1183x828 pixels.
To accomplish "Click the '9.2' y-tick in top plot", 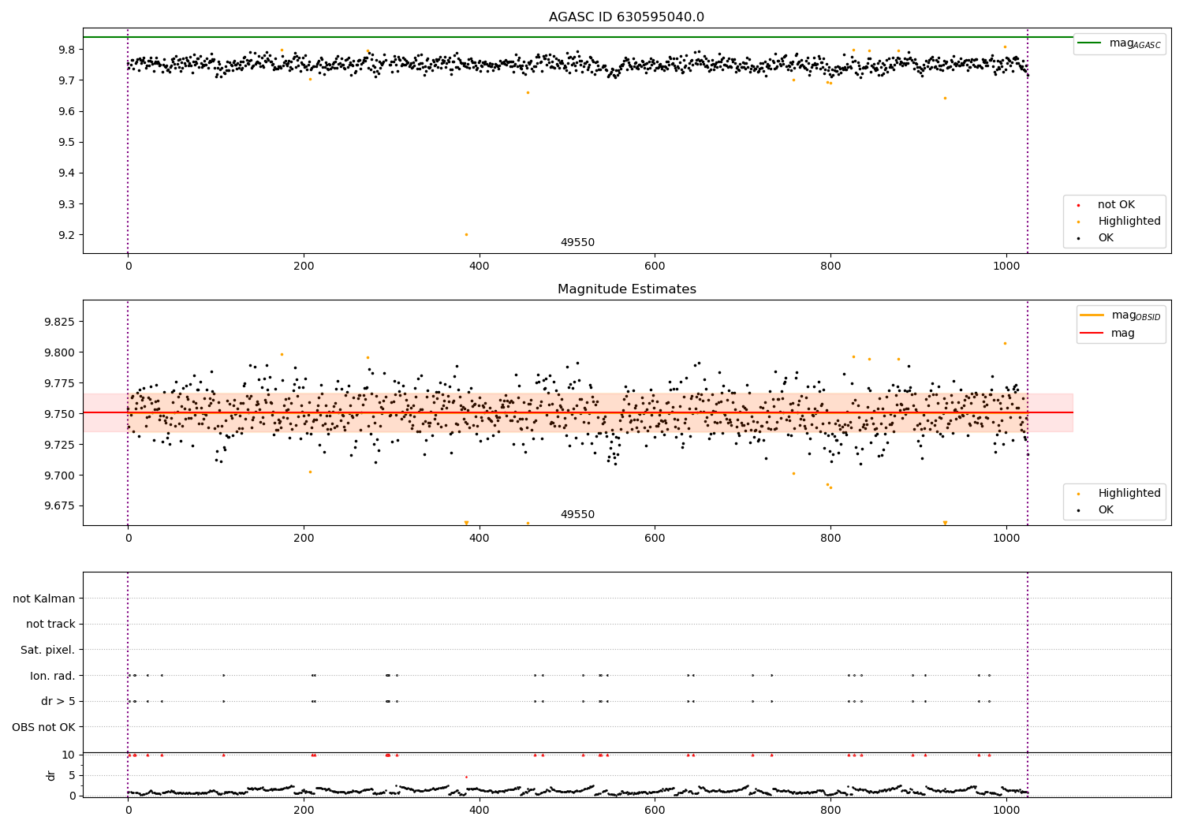I will click(x=66, y=235).
